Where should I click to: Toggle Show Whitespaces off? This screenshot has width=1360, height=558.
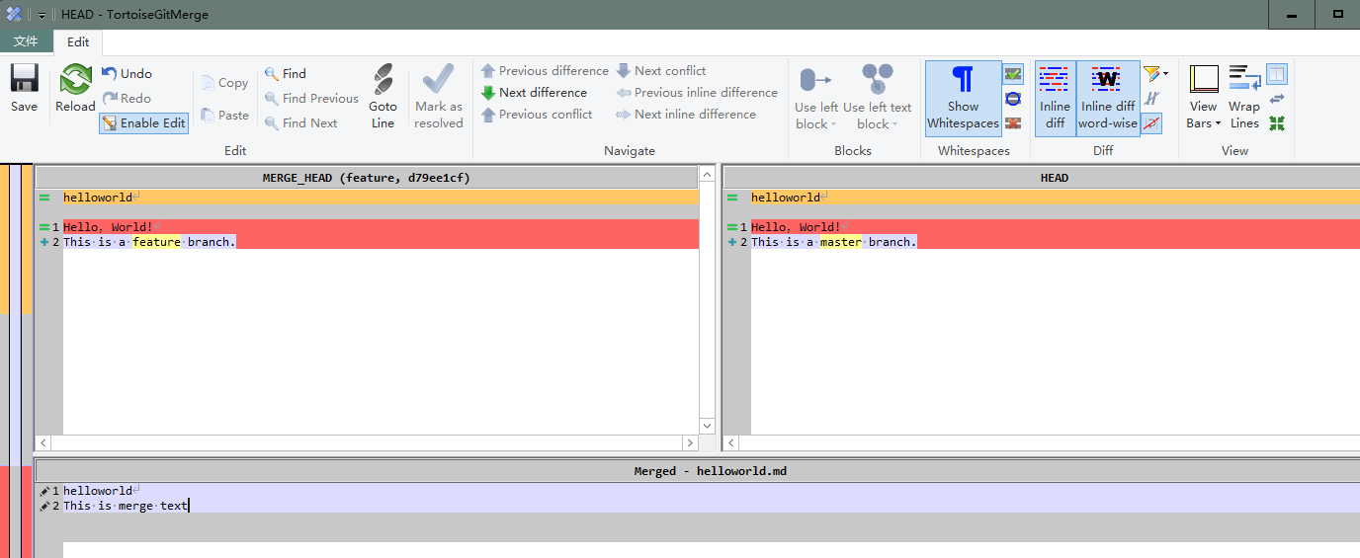pos(963,98)
